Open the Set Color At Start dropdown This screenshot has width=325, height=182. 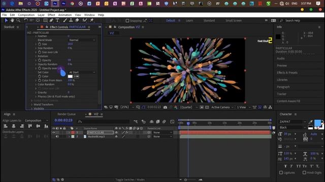tap(82, 72)
